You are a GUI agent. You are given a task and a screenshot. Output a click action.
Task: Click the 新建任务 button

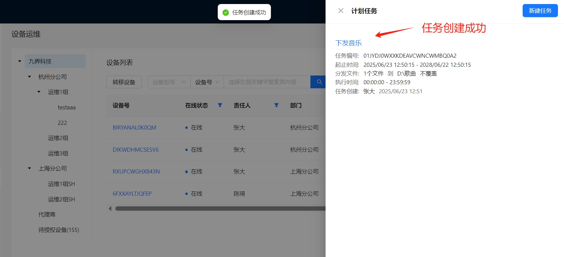coord(540,11)
